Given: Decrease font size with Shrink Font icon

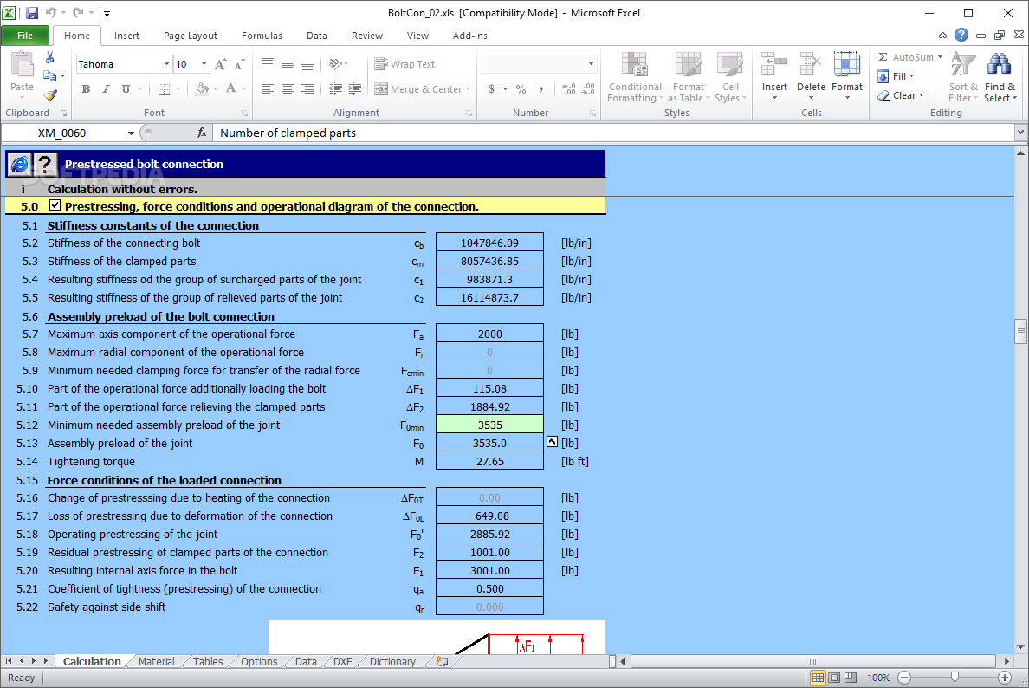Looking at the screenshot, I should pyautogui.click(x=240, y=63).
